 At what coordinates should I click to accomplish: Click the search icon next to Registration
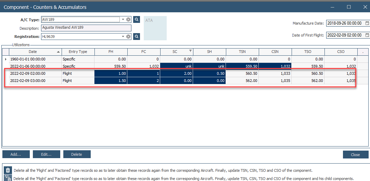pos(137,37)
